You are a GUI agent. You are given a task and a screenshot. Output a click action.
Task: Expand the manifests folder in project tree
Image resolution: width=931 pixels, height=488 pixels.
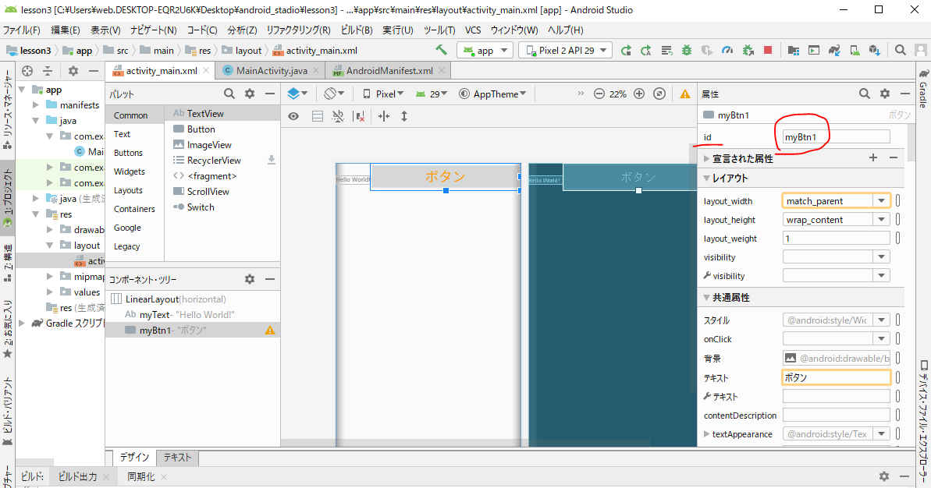tap(37, 105)
